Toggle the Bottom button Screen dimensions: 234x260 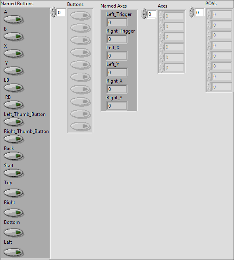[14, 233]
